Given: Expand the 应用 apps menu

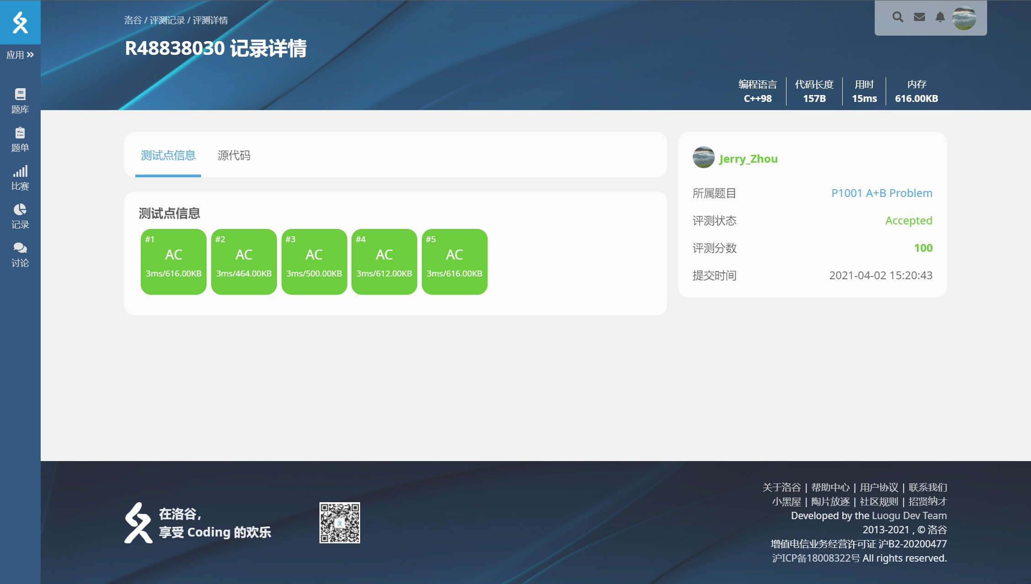Looking at the screenshot, I should [20, 55].
